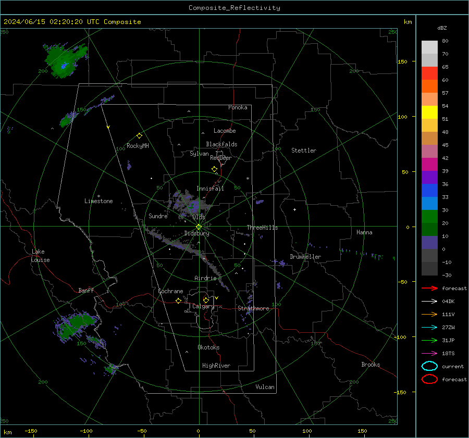
Task: Click the Vulcan label
Action: point(265,387)
